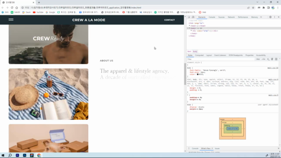The width and height of the screenshot is (281, 158).
Task: Click the browser forward arrow
Action: (7, 7)
